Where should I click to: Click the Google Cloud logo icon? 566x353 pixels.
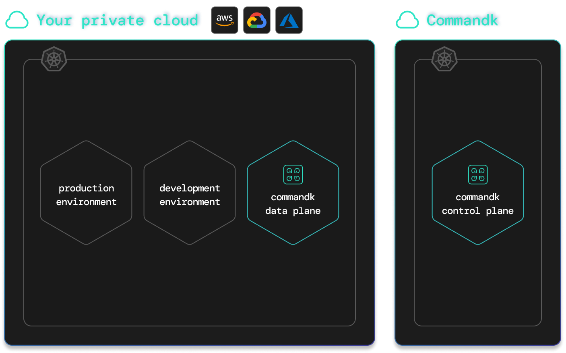point(257,20)
